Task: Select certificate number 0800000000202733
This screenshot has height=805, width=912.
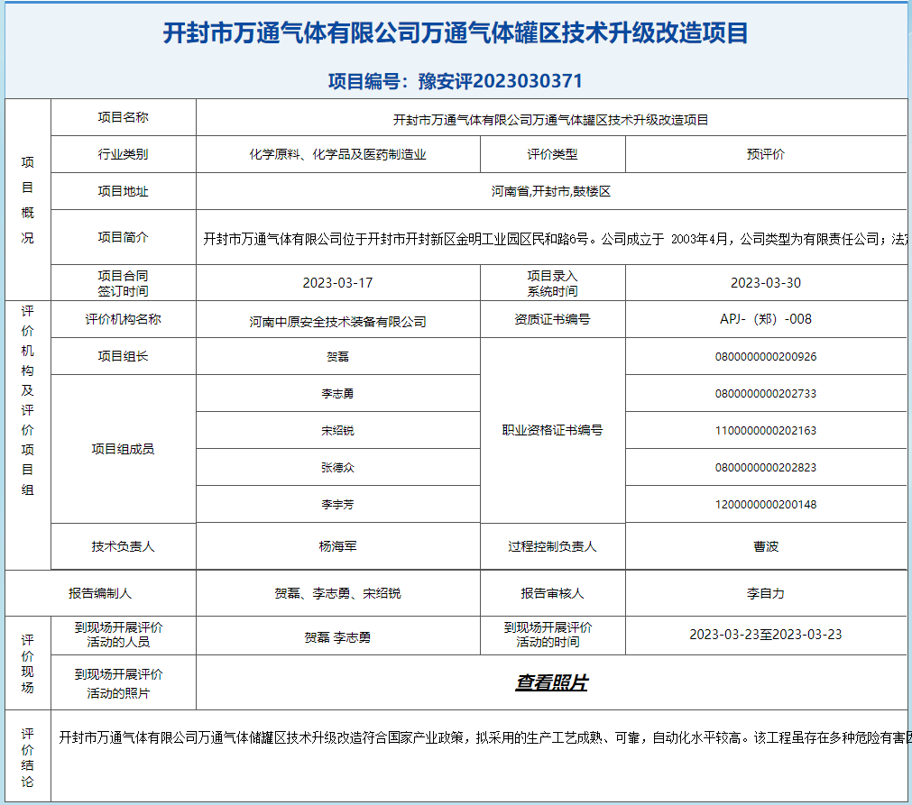Action: point(766,394)
